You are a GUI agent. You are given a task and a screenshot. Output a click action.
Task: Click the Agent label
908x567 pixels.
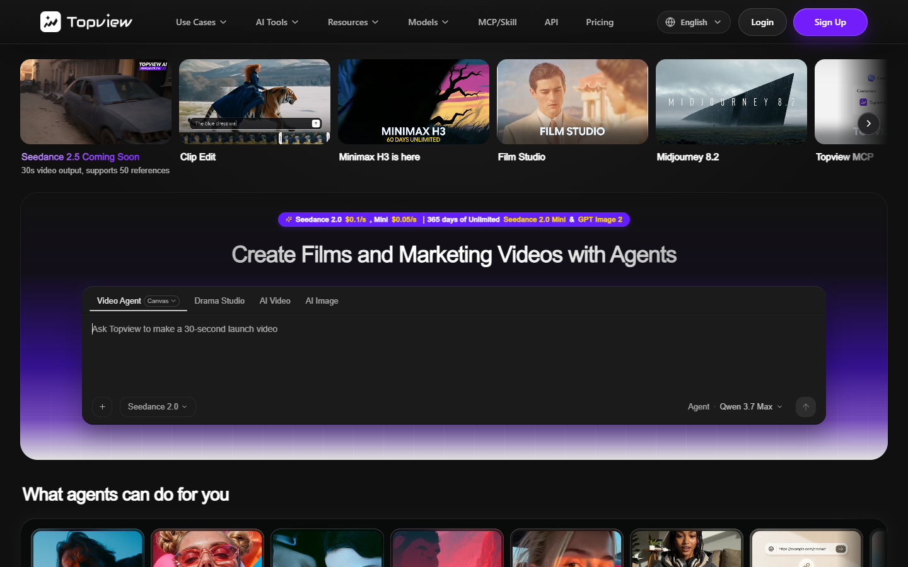699,407
